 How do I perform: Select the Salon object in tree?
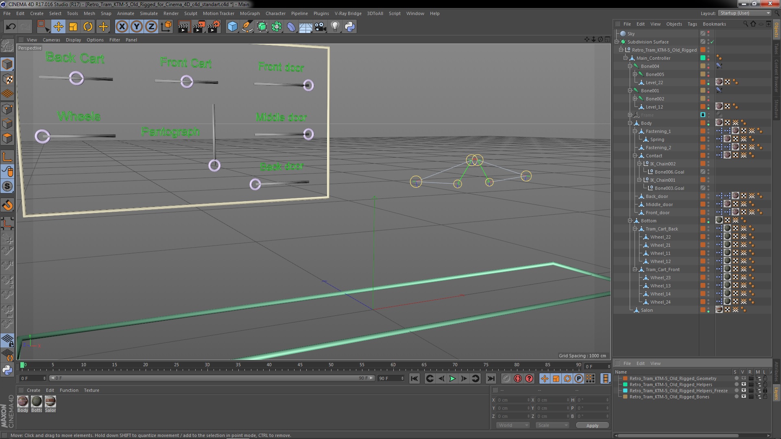[647, 310]
